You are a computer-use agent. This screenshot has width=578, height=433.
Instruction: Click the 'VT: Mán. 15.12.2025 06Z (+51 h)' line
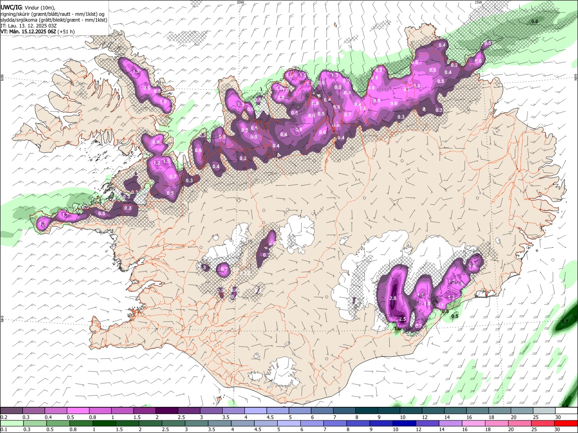coord(38,32)
